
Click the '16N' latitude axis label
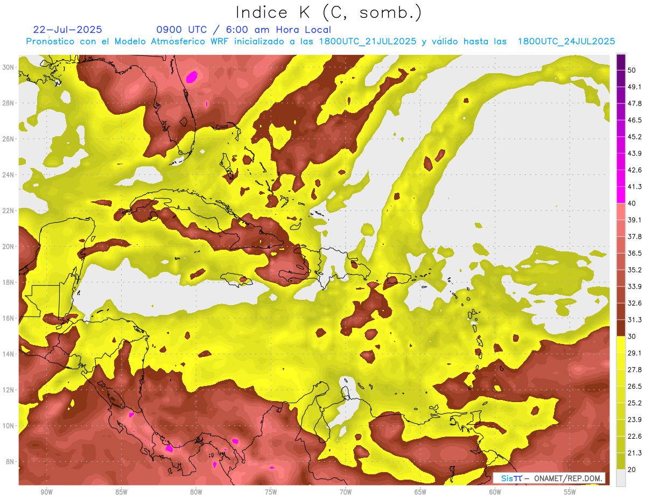point(9,318)
